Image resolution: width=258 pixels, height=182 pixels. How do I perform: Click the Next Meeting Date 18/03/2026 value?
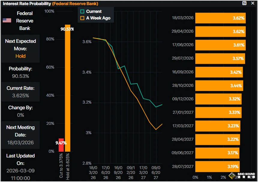click(20, 142)
